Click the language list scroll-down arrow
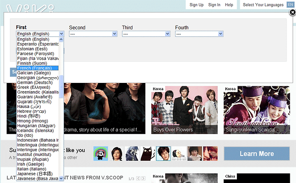296x183 pixels. click(x=61, y=178)
